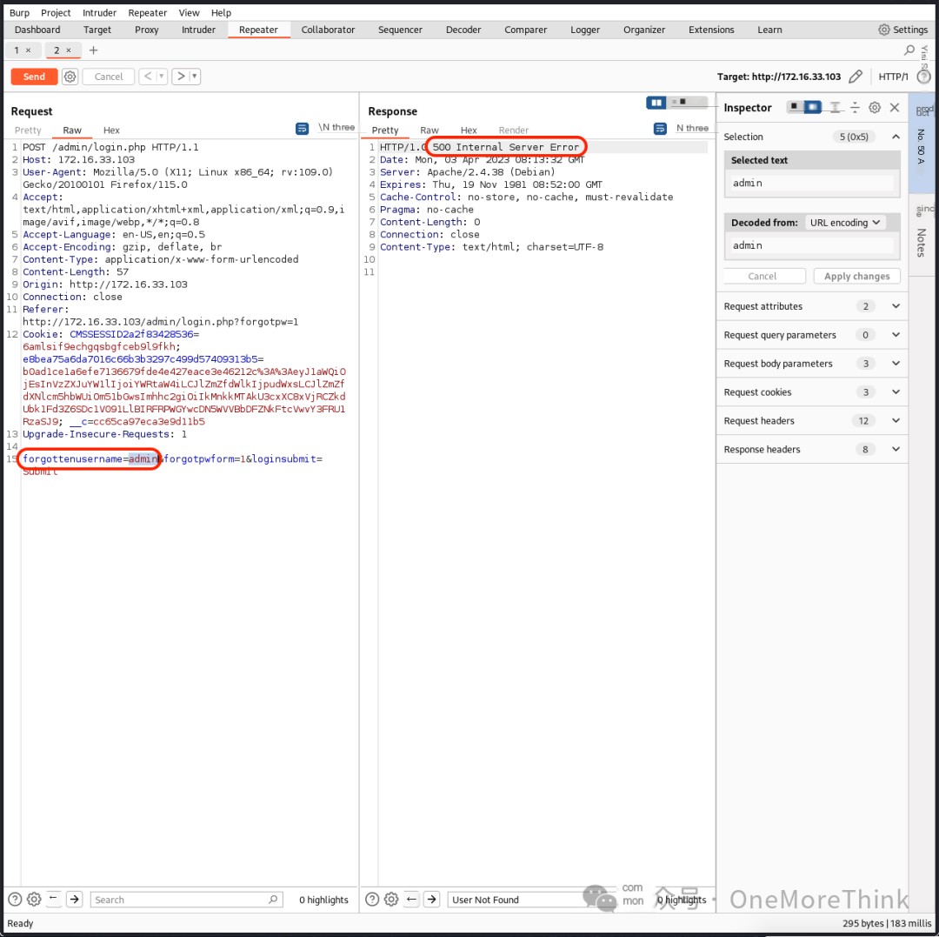Open the Notes side panel tab
The width and height of the screenshot is (939, 937).
(921, 242)
